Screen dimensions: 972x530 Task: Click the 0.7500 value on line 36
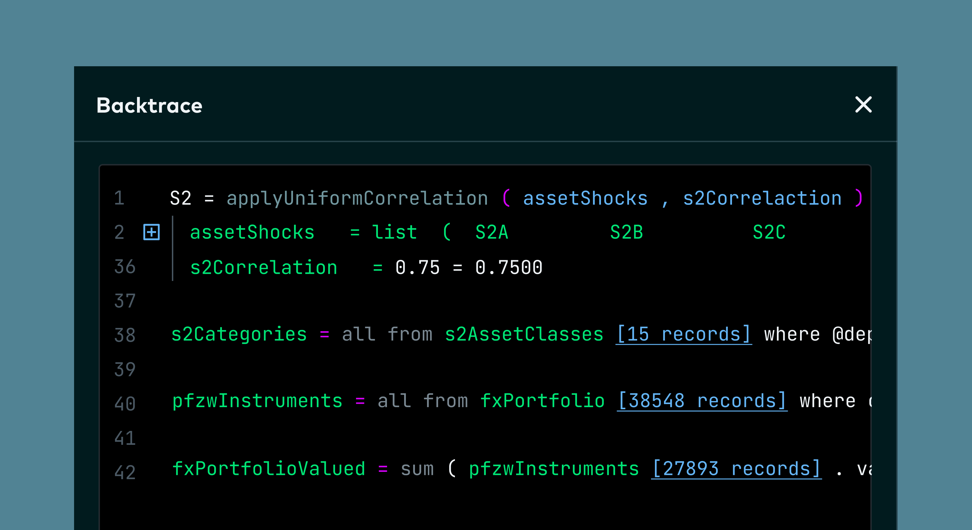tap(509, 267)
